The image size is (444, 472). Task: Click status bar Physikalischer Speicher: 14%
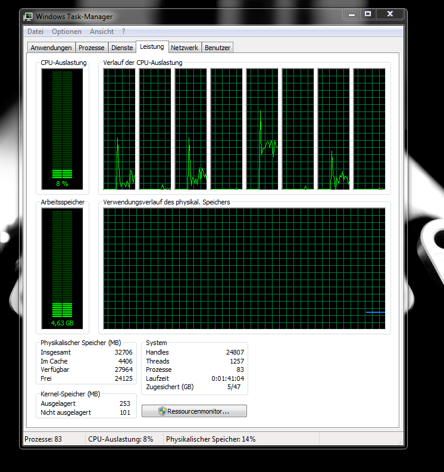point(211,439)
